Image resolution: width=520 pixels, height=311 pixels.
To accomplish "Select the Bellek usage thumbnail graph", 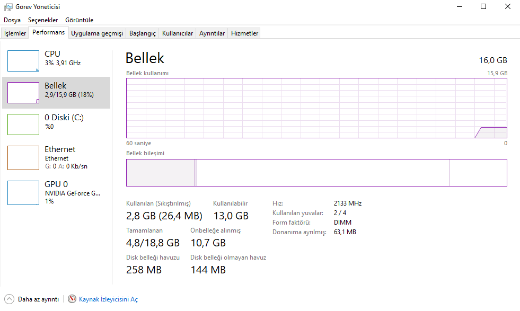I will [23, 93].
